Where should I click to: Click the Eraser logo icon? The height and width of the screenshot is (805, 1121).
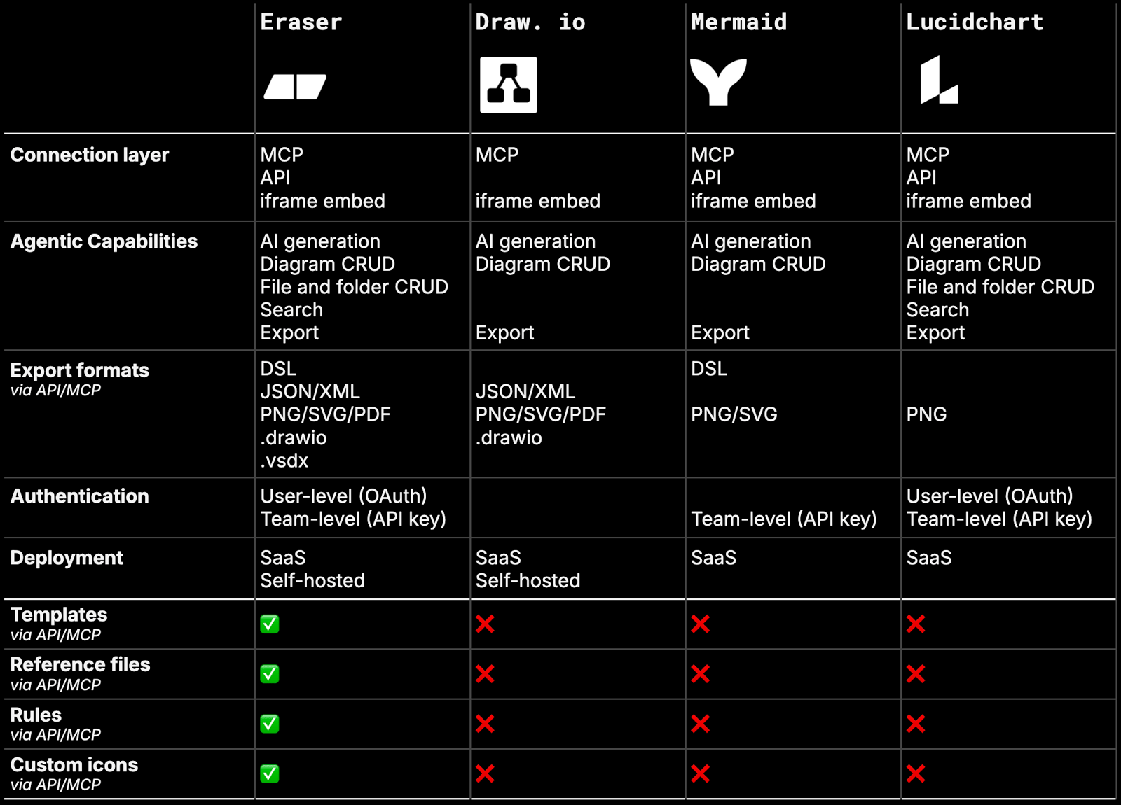point(295,87)
